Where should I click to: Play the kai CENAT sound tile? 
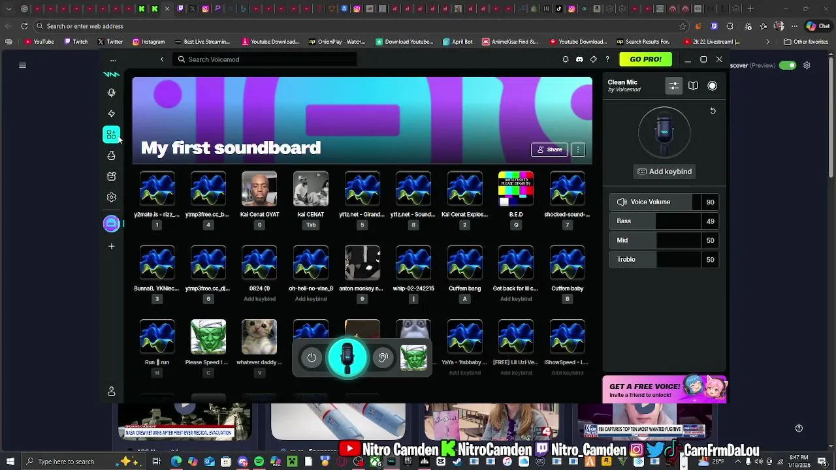tap(311, 189)
